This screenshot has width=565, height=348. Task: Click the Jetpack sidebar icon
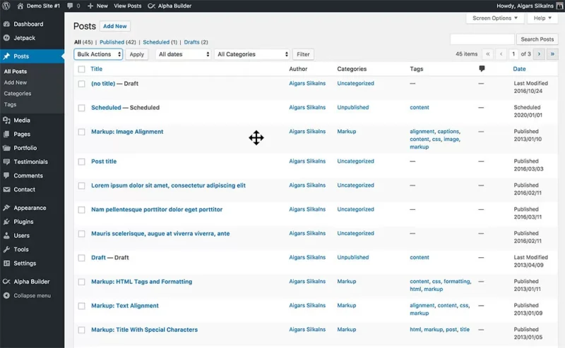tap(6, 37)
